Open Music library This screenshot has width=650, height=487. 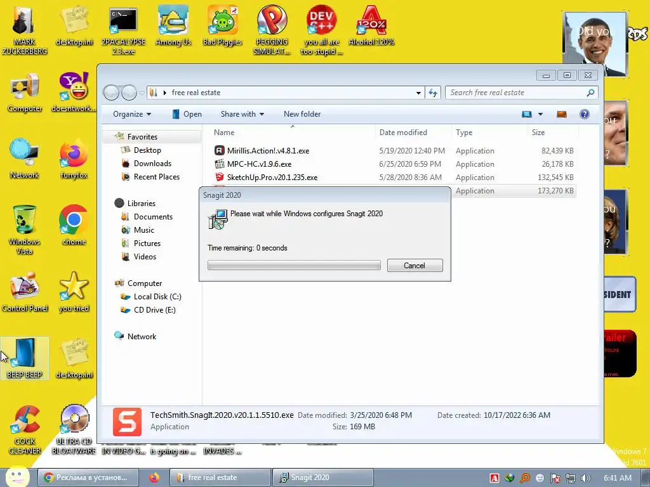144,230
